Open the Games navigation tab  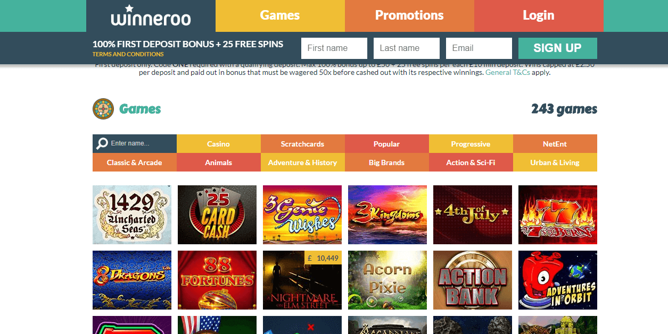coord(280,16)
